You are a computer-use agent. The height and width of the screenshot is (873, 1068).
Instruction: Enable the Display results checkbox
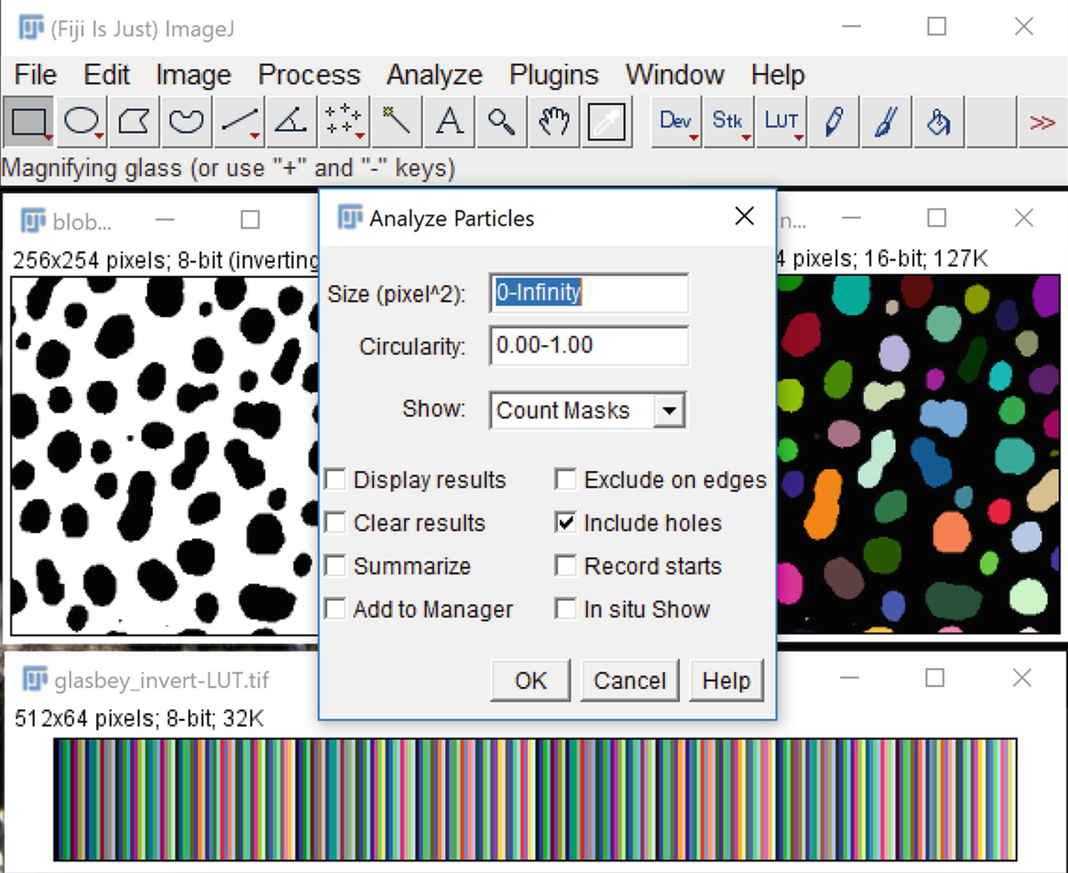(336, 481)
